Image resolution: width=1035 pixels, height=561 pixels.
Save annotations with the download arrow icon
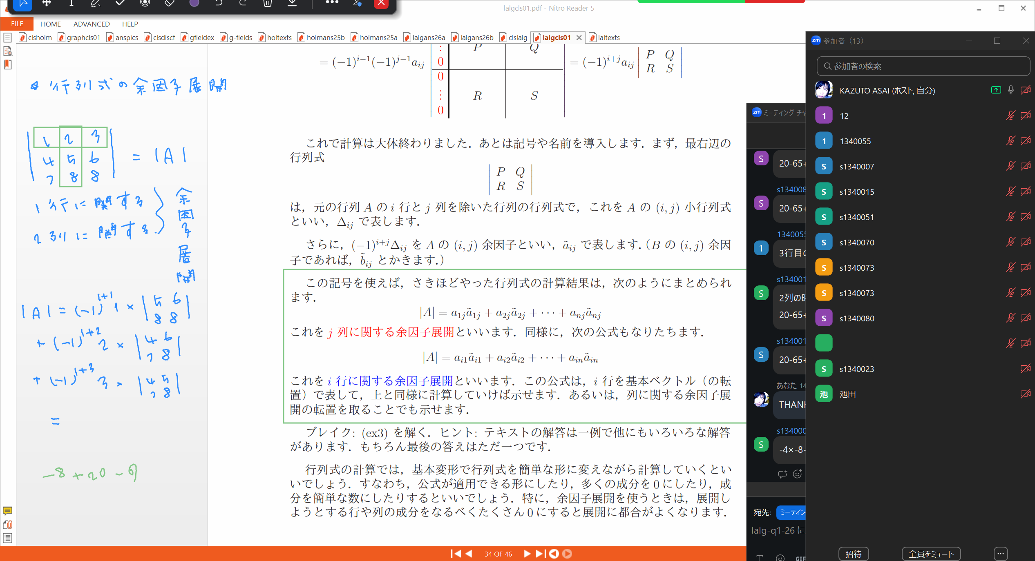pyautogui.click(x=292, y=3)
